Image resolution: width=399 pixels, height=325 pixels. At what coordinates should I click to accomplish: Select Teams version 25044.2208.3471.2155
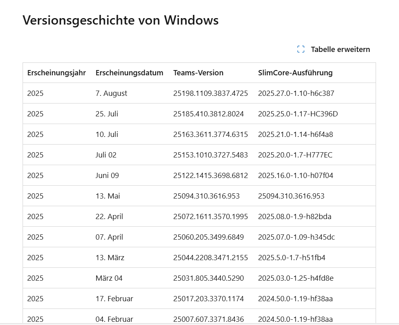click(x=210, y=258)
